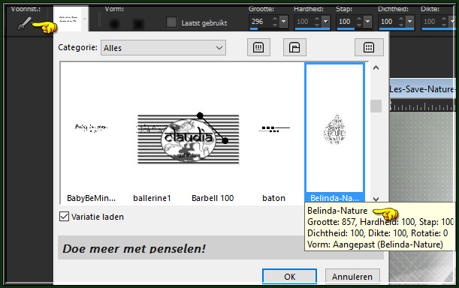Toggle the Laatst gebruikt checkbox
This screenshot has width=459, height=288.
171,22
